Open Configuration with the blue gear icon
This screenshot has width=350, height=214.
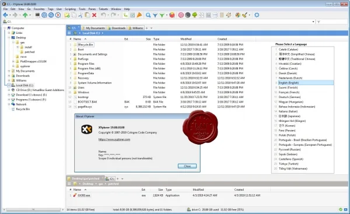pos(257,15)
